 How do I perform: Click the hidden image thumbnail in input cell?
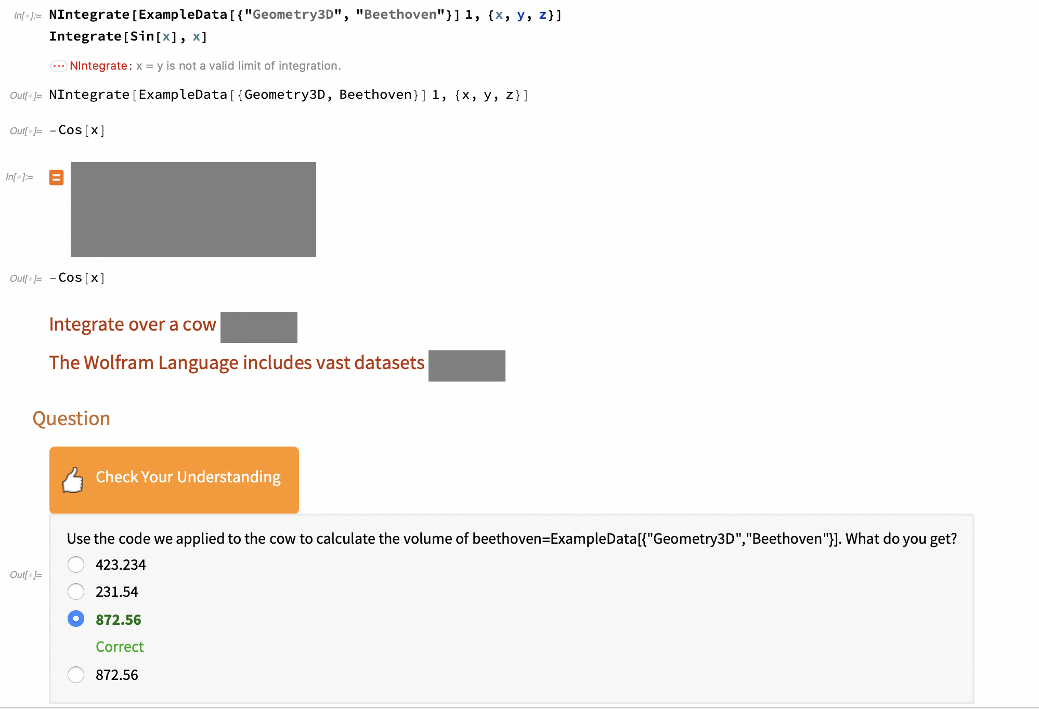click(x=192, y=208)
